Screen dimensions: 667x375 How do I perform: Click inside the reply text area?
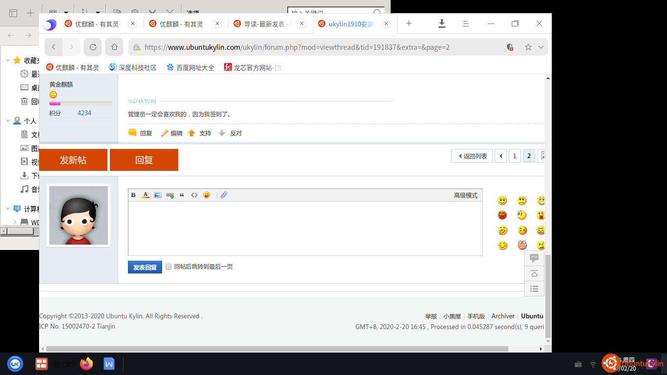[305, 229]
